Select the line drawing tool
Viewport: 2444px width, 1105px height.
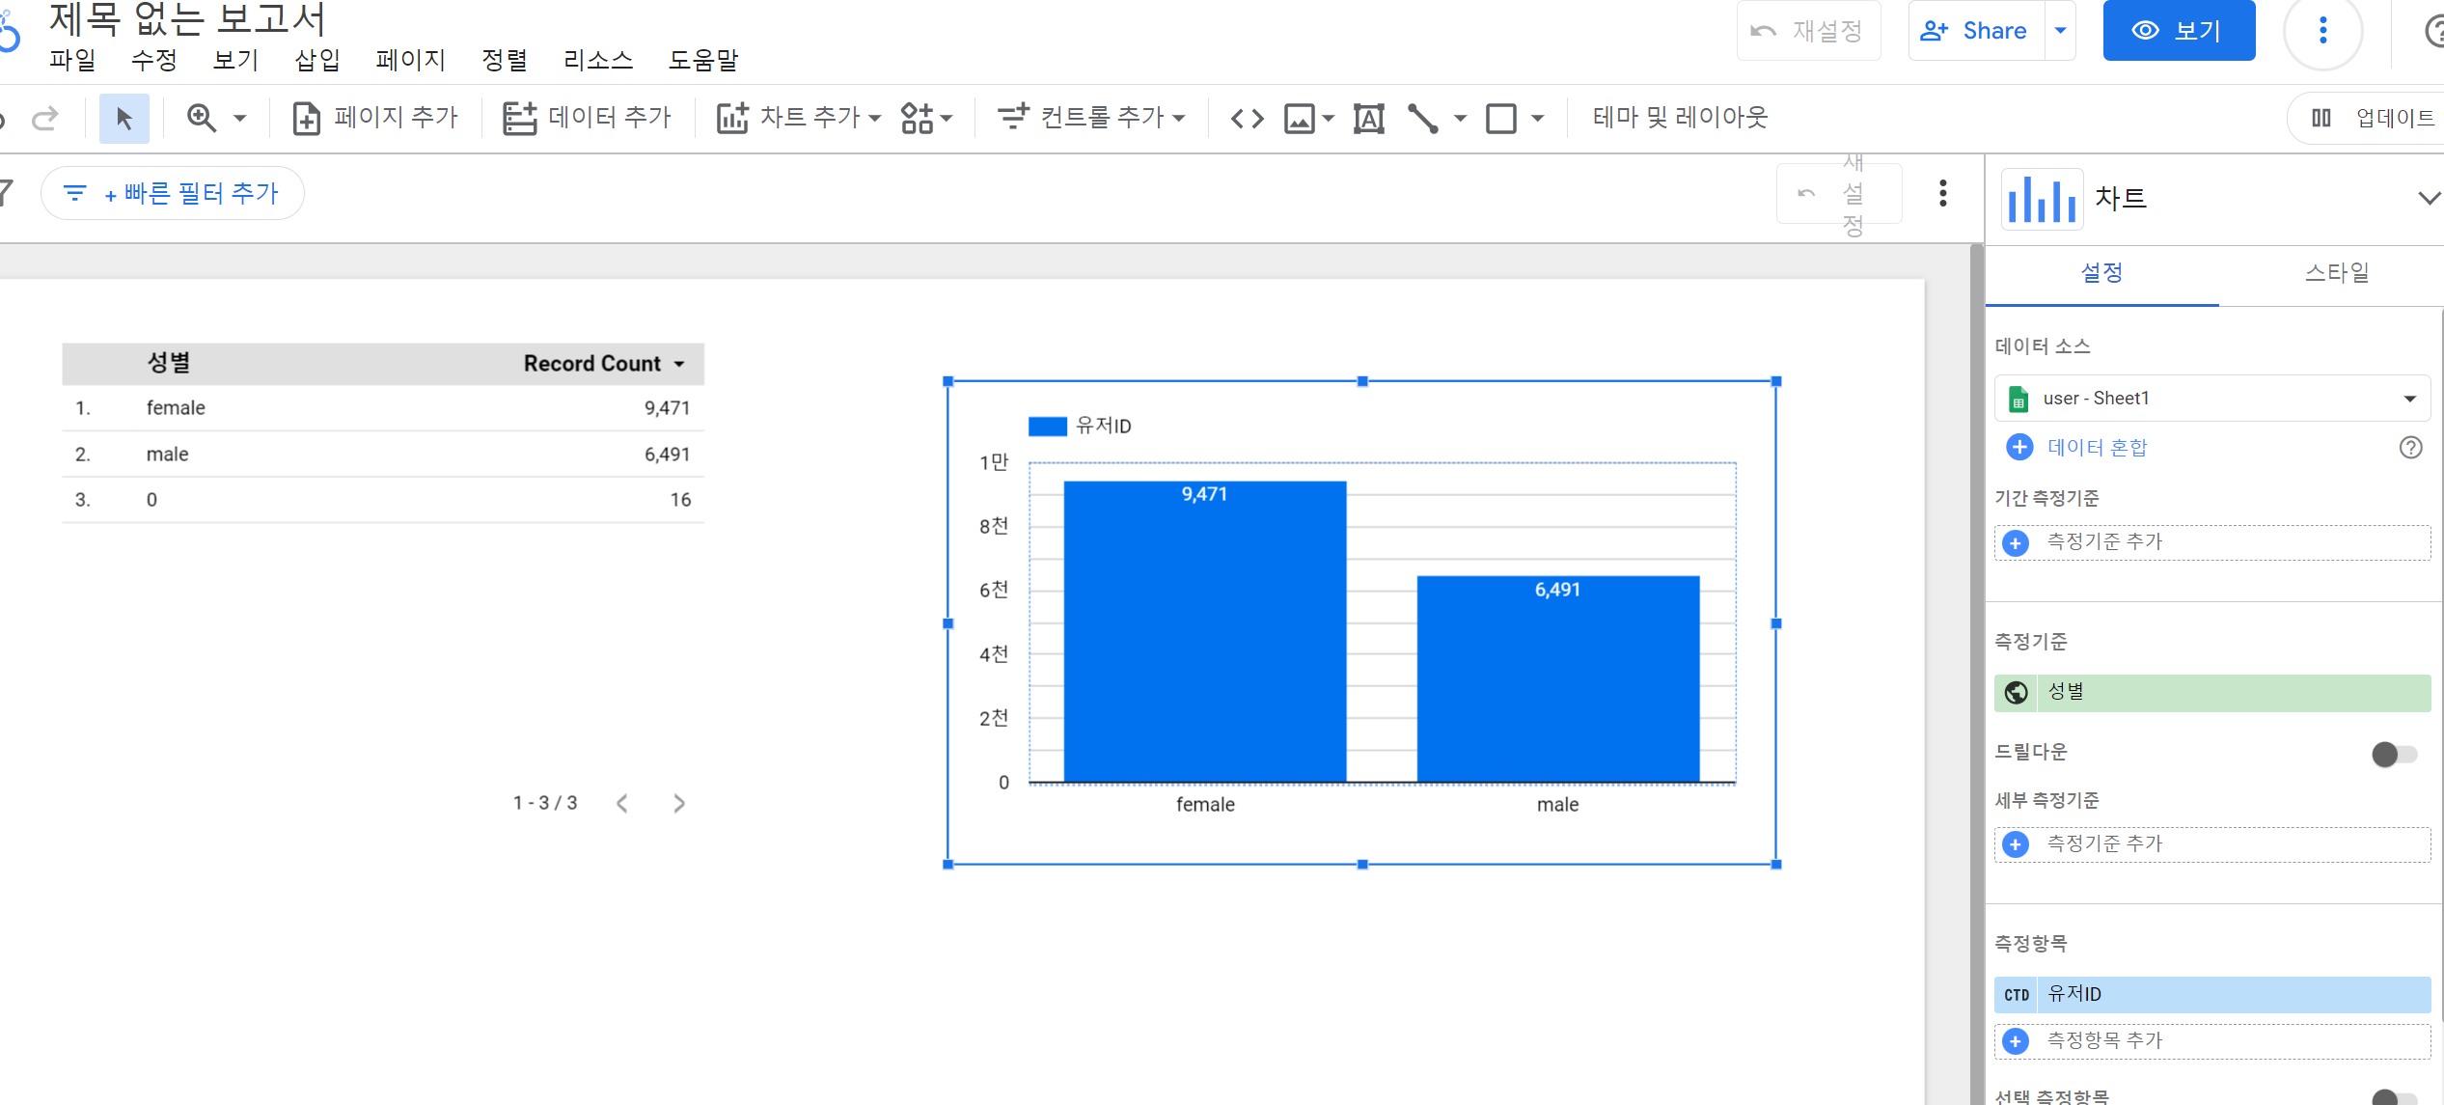[1423, 119]
